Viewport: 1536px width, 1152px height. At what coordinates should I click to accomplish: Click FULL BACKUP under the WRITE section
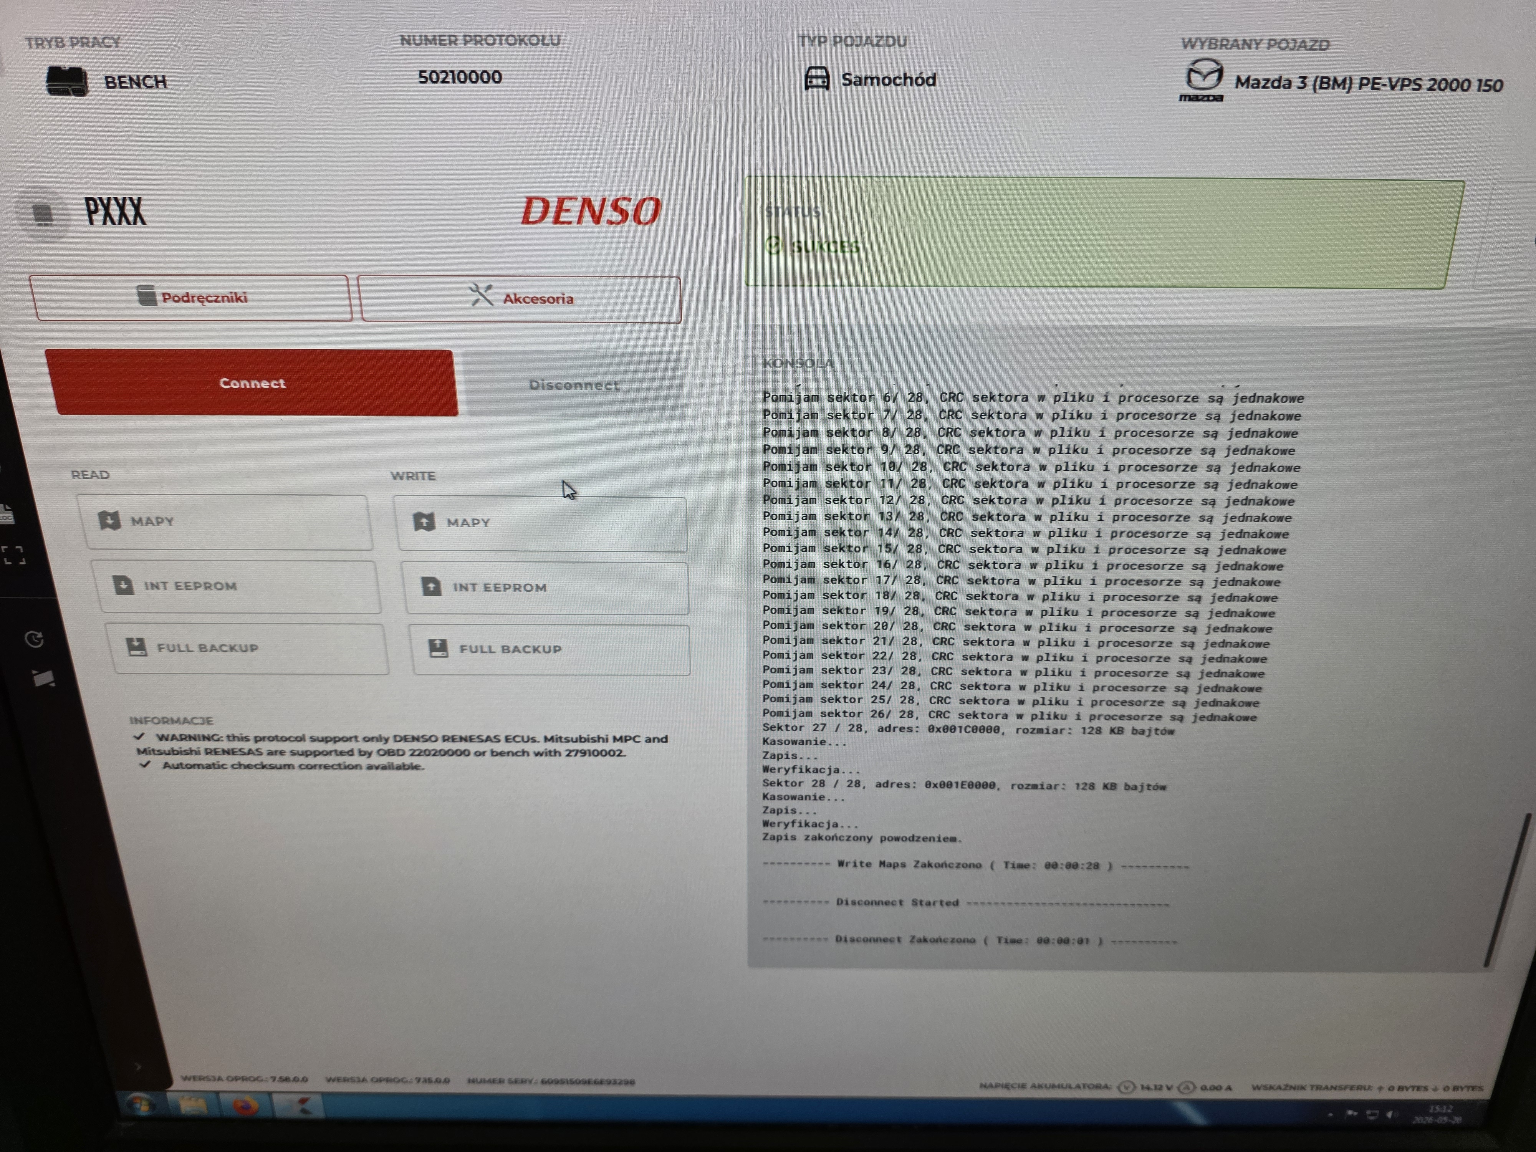(x=550, y=649)
